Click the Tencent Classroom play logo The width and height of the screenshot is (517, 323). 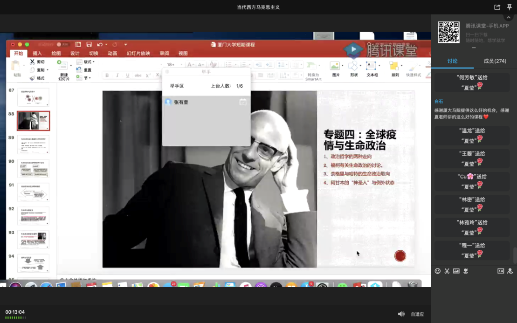click(353, 49)
